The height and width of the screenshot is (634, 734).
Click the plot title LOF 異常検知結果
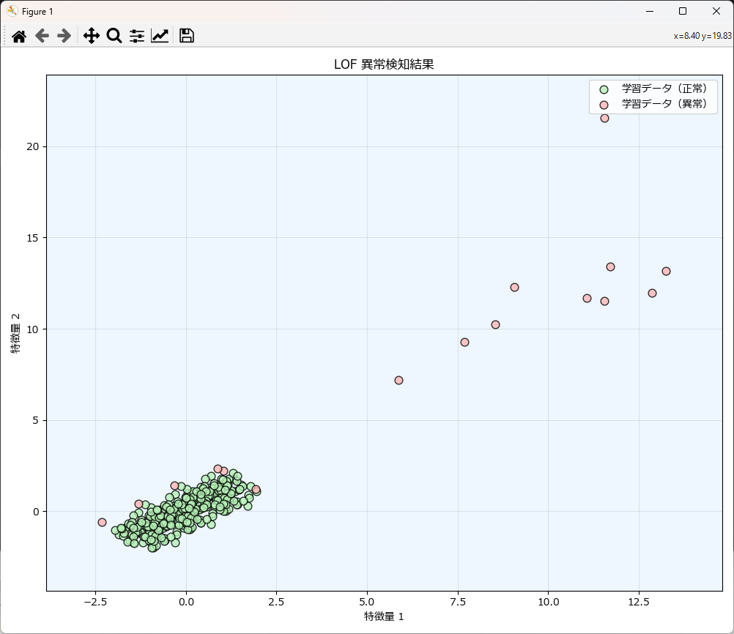click(384, 64)
